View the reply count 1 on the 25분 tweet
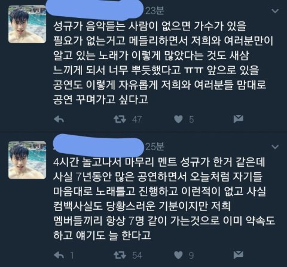Screen dimensions: 287x267 click(x=72, y=255)
